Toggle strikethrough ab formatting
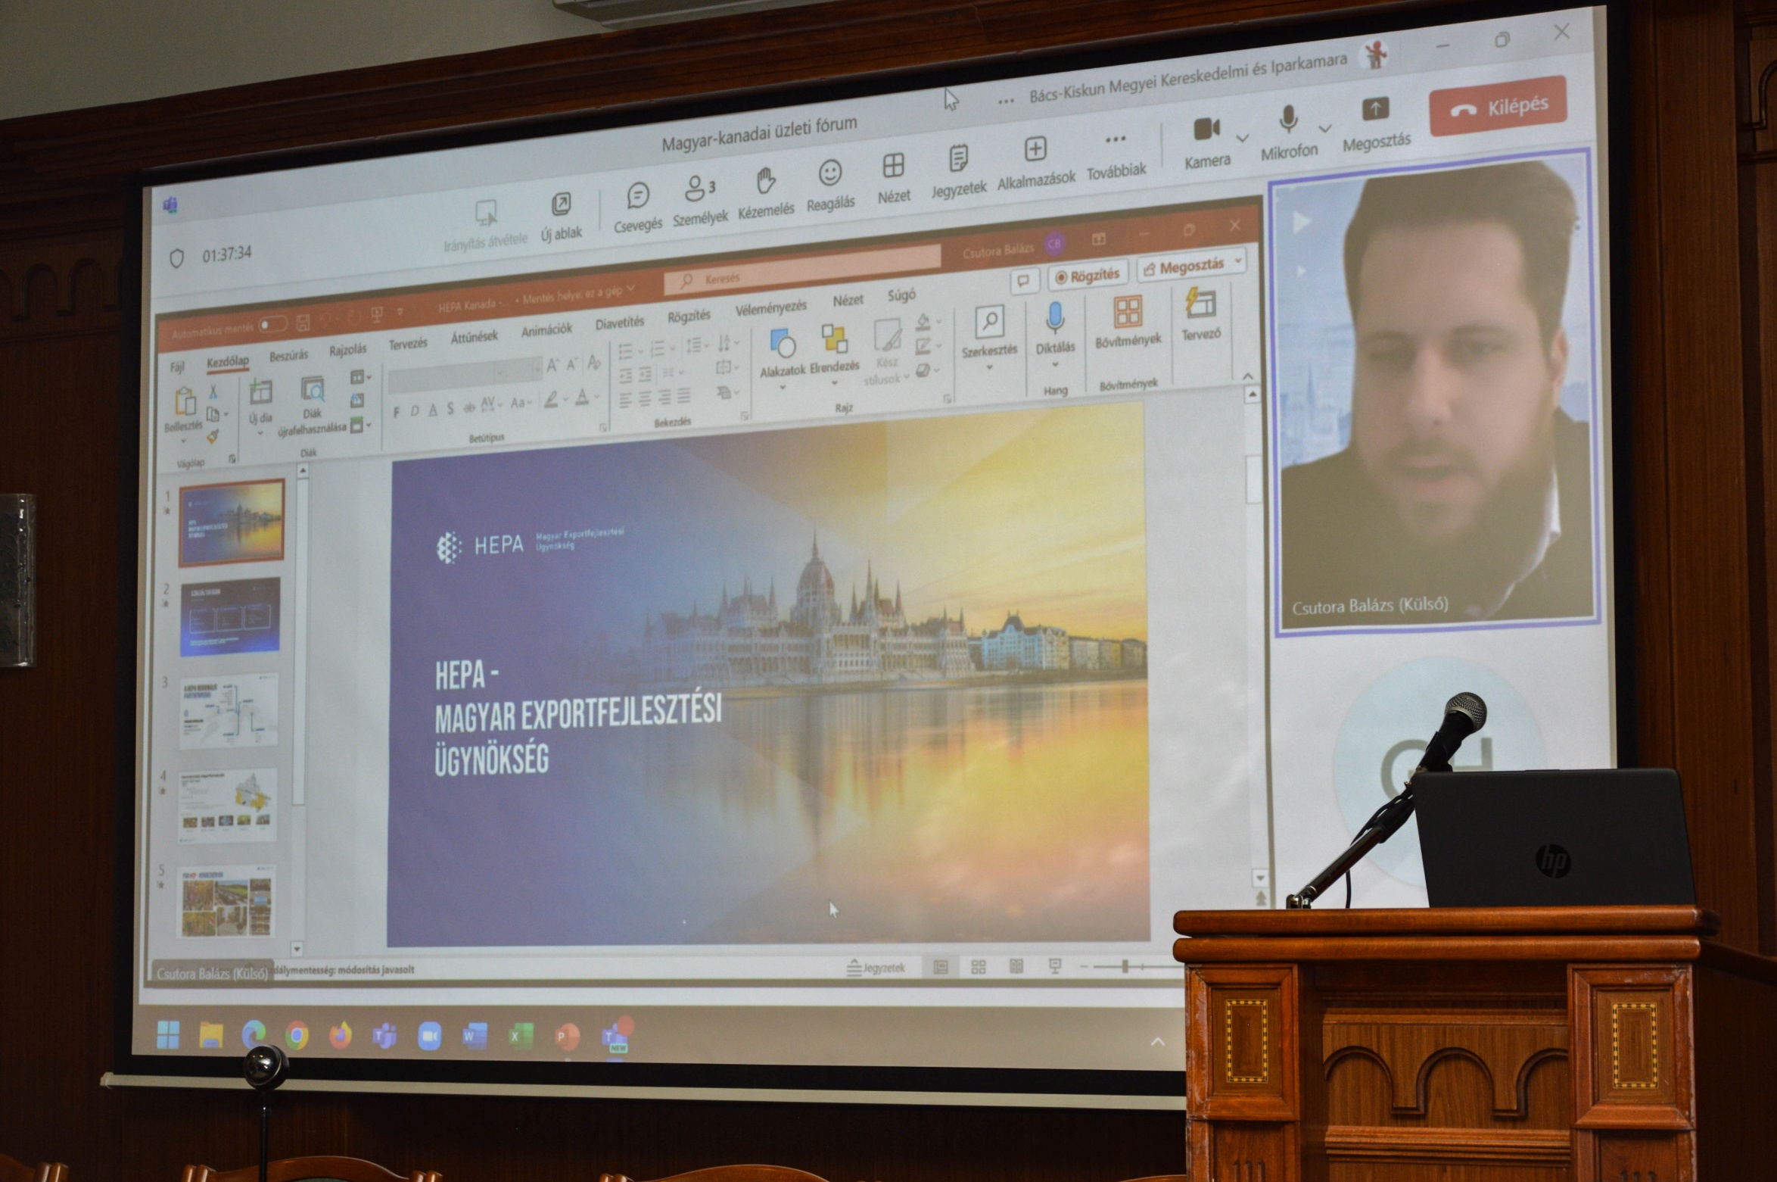This screenshot has height=1182, width=1777. [468, 407]
